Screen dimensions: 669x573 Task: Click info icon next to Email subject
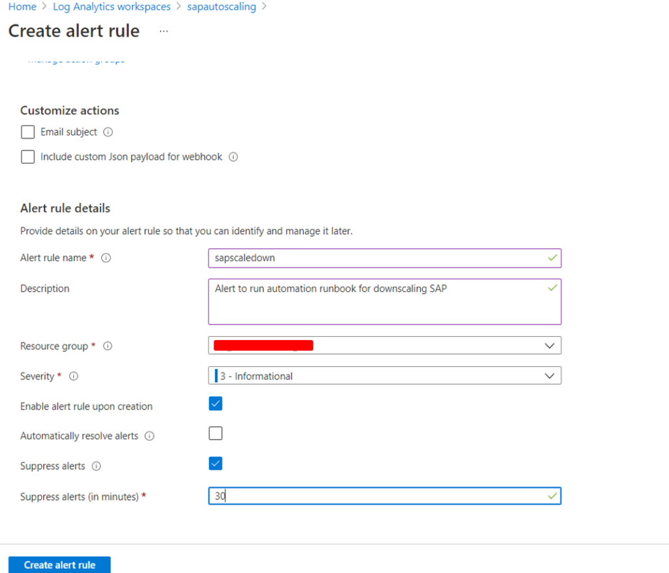108,132
